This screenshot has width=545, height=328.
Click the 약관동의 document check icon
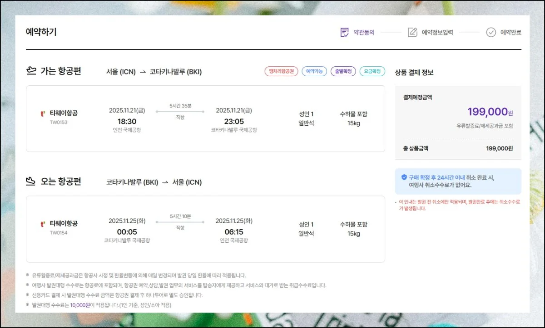pyautogui.click(x=345, y=32)
